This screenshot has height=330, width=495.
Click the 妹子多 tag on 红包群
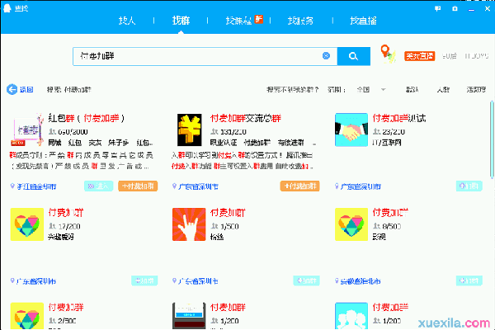(x=118, y=143)
